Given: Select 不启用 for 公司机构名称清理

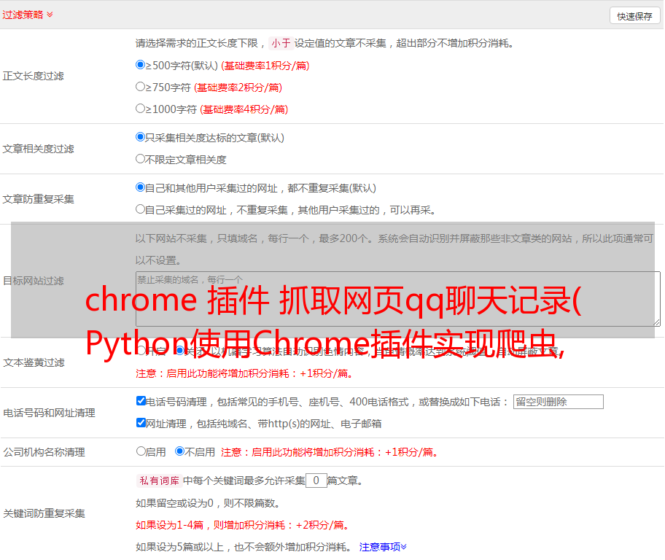Looking at the screenshot, I should (179, 451).
